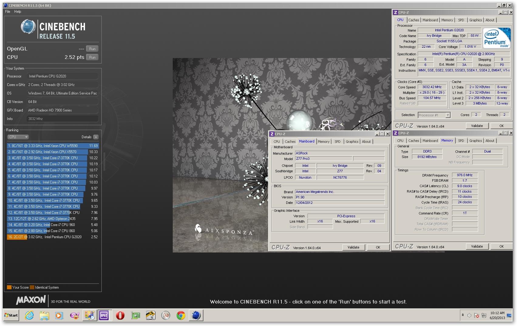The image size is (517, 326).
Task: Click the DRAM Frequency value 976.0 MHz
Action: point(465,175)
